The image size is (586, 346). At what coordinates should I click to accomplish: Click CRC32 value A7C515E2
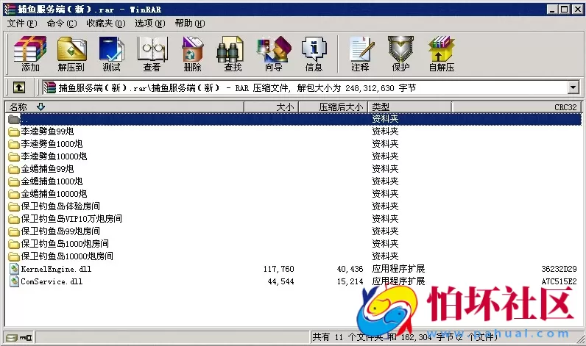click(559, 282)
